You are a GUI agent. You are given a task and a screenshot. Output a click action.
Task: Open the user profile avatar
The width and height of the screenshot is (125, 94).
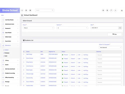tap(122, 11)
